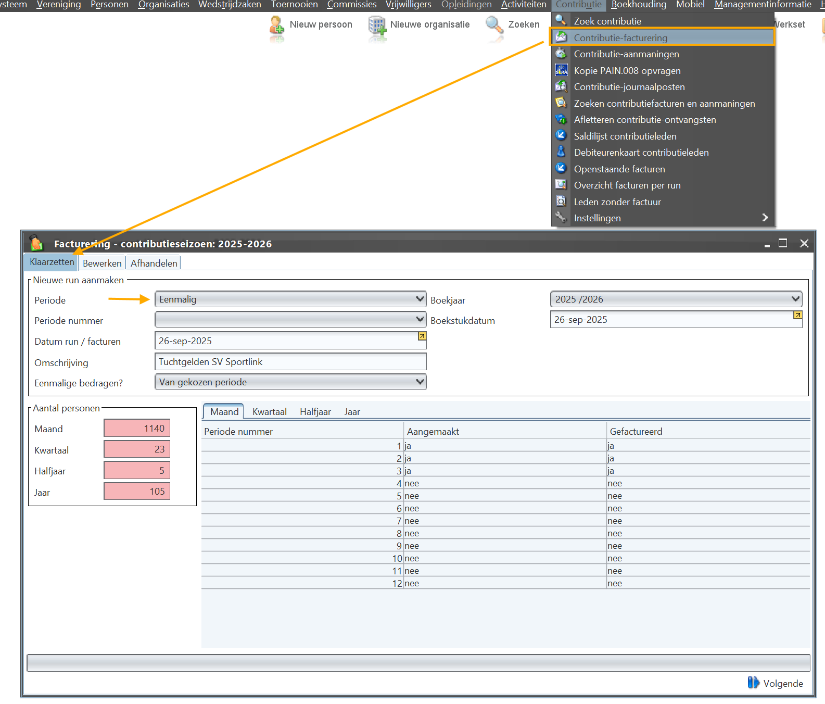This screenshot has width=825, height=704.
Task: Open the Periode nummer dropdown
Action: point(290,319)
